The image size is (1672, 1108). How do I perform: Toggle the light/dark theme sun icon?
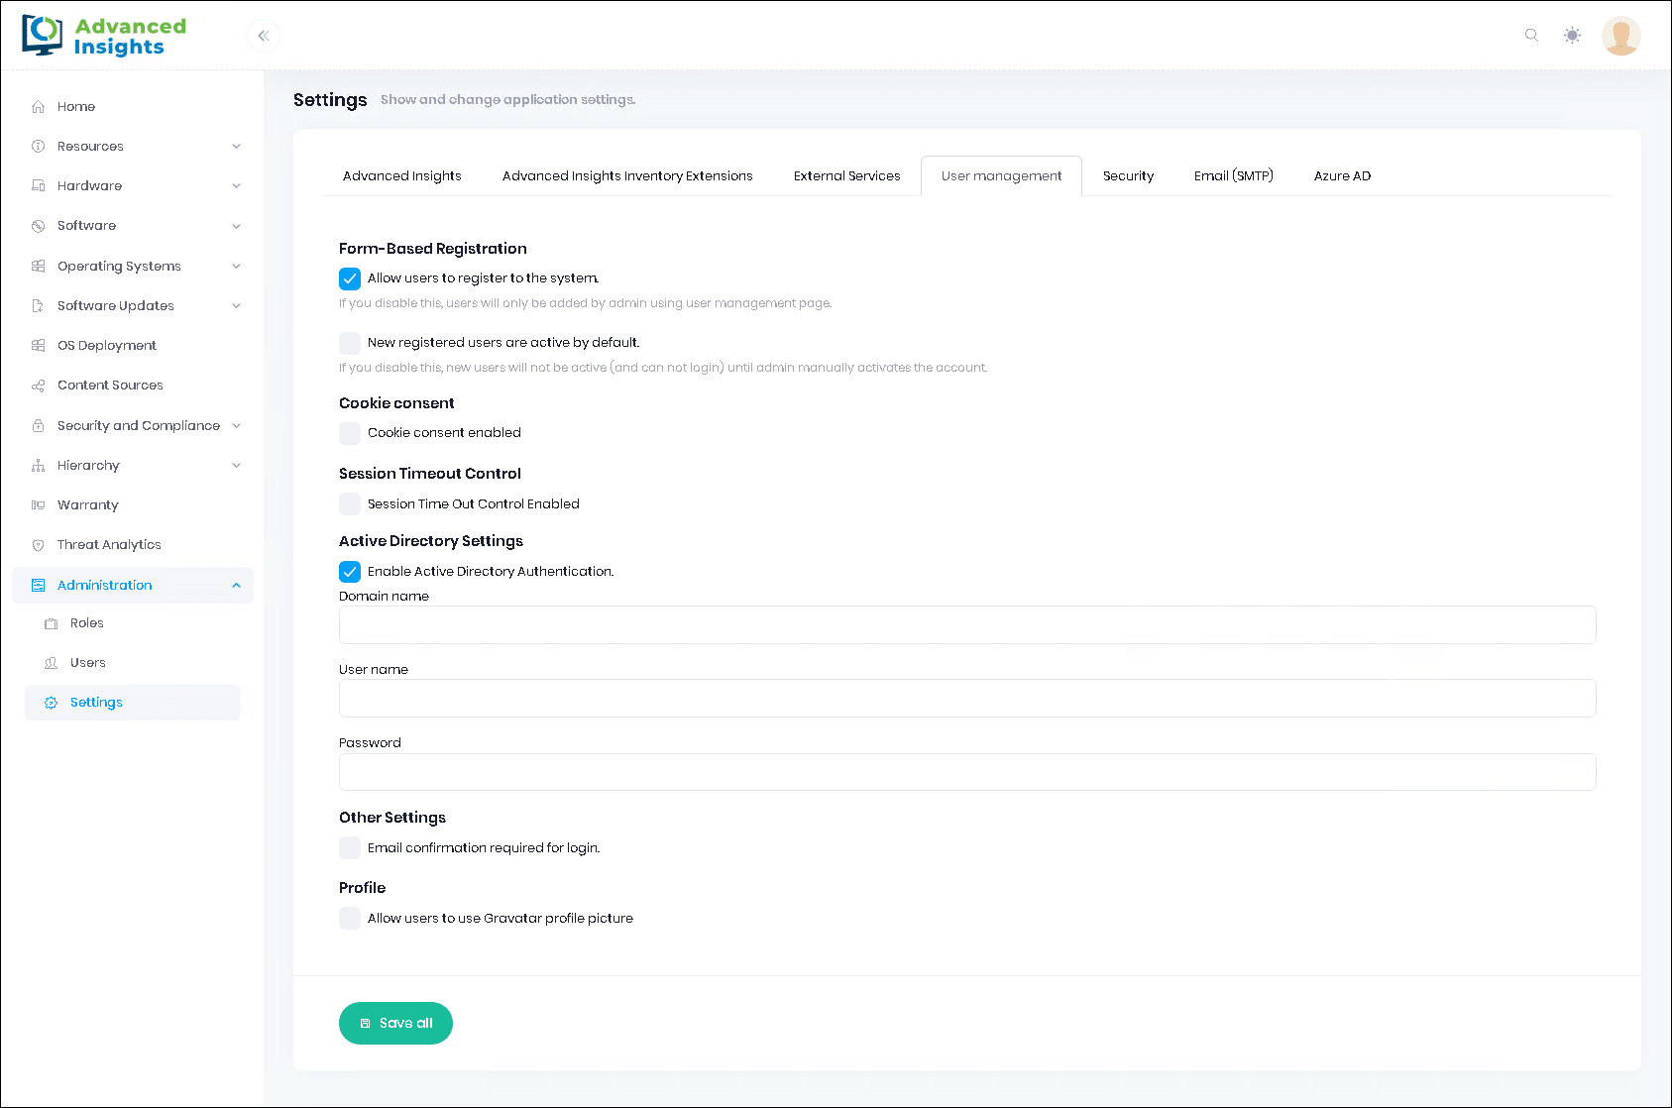point(1572,36)
